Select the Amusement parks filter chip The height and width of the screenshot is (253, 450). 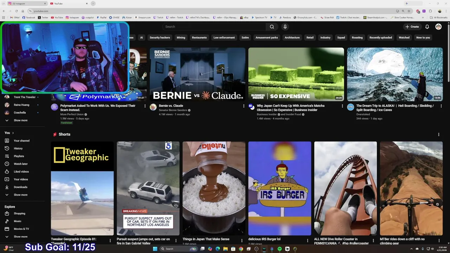(x=266, y=38)
